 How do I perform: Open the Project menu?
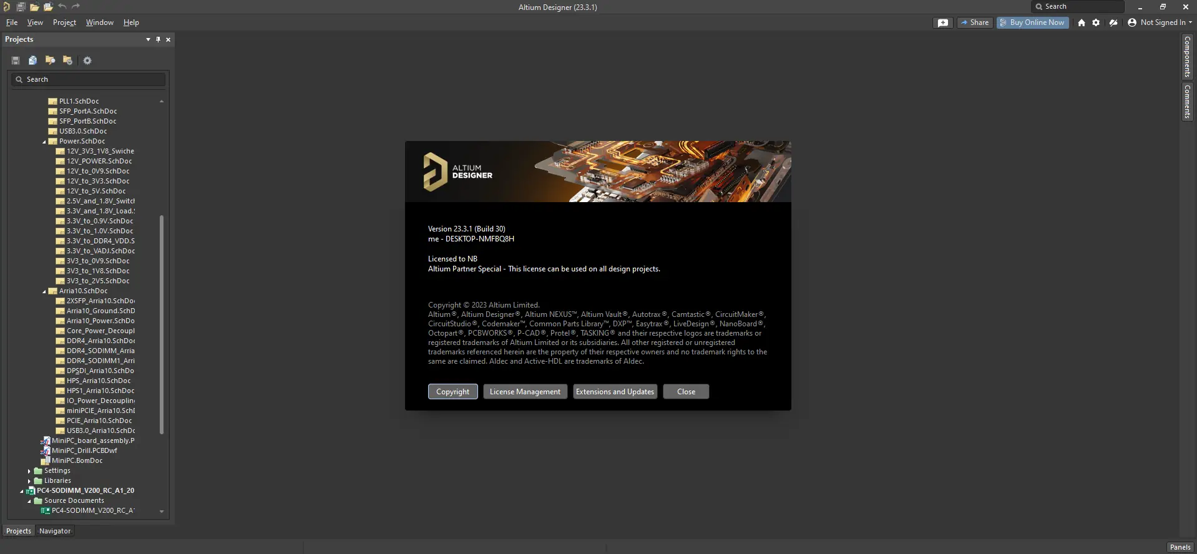point(64,22)
